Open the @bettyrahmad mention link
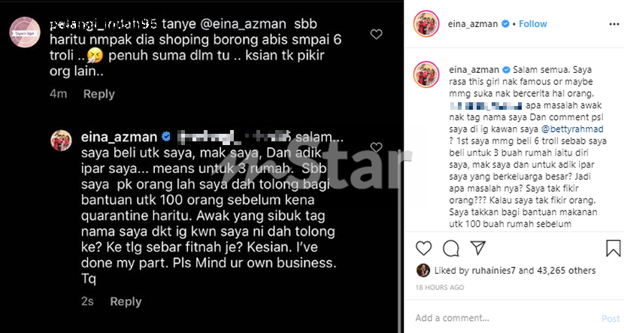This screenshot has width=624, height=333. [572, 129]
